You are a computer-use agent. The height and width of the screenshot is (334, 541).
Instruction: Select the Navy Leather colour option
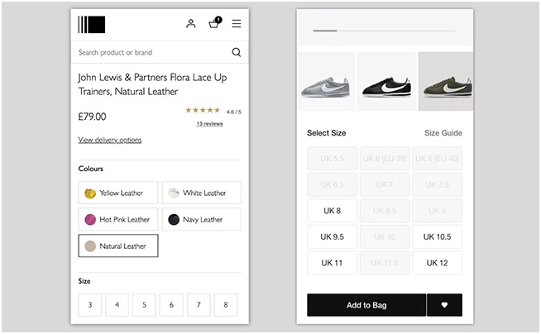[x=201, y=219]
